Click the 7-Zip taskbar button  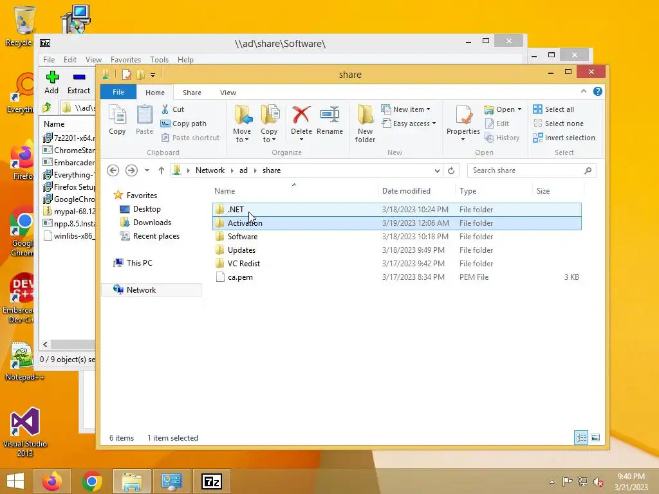pos(211,481)
